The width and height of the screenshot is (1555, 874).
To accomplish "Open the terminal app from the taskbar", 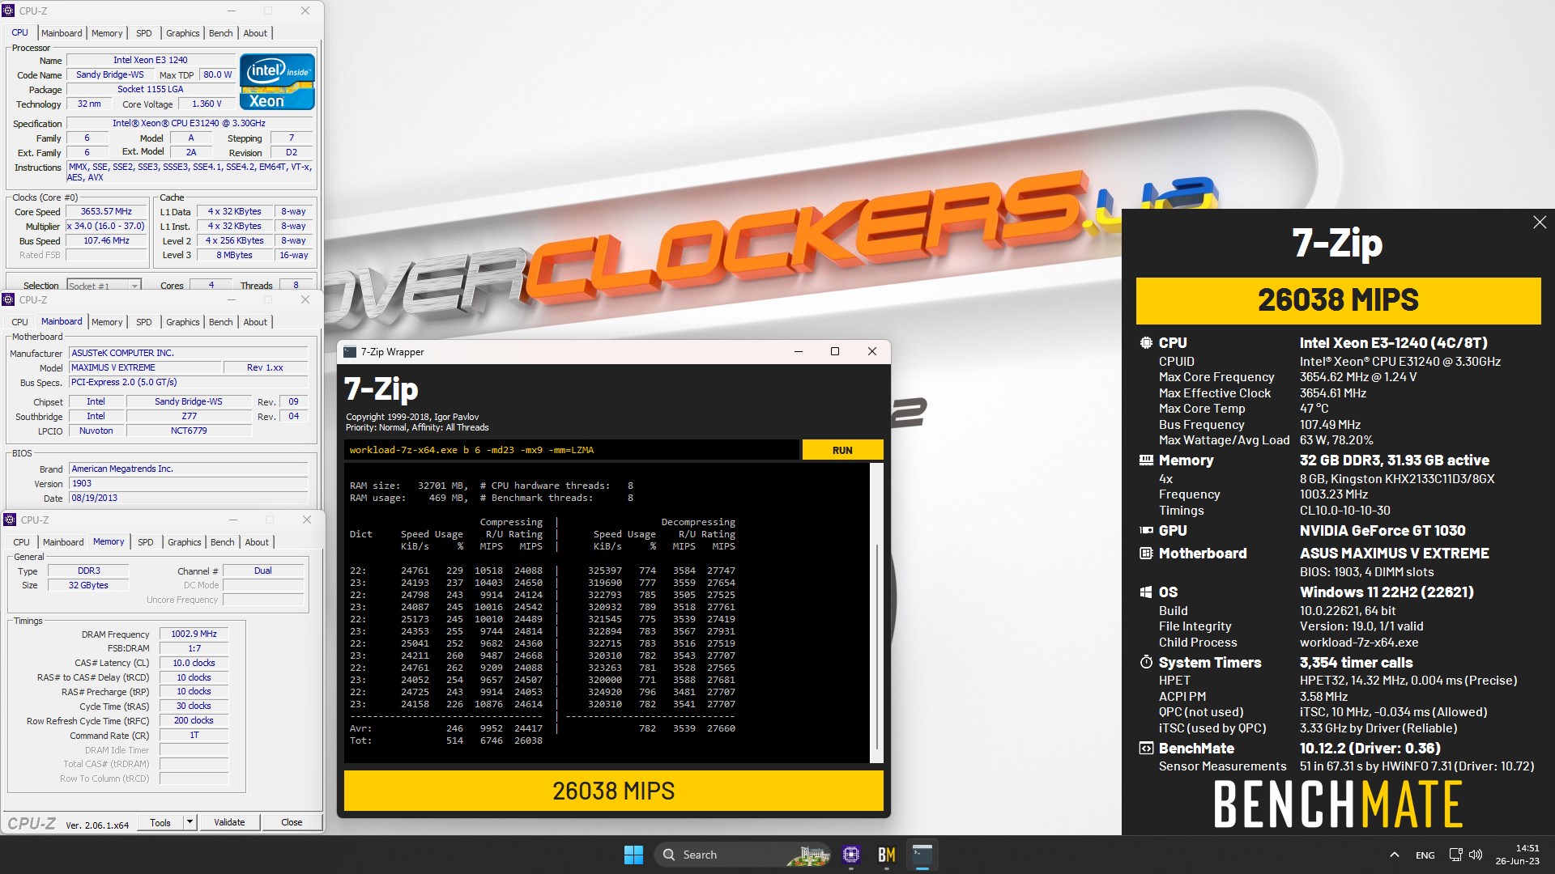I will click(922, 855).
